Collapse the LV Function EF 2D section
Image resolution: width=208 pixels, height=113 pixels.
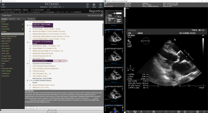coord(27,42)
